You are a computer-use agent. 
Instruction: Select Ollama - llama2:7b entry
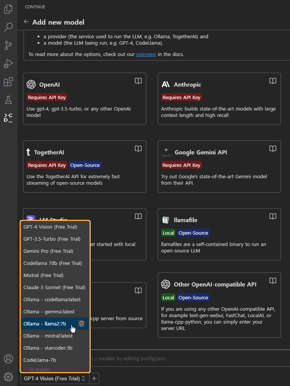coord(55,324)
